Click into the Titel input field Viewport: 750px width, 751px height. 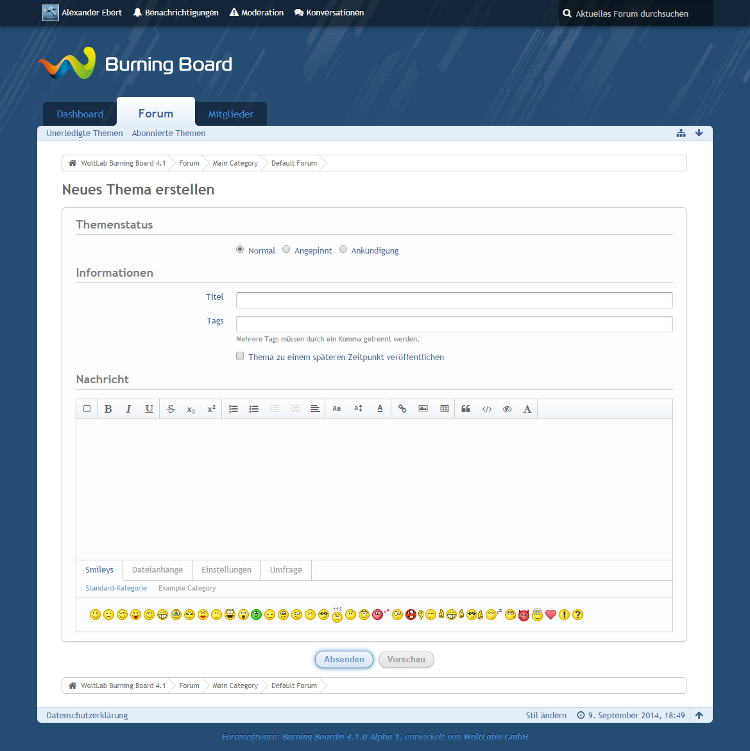(454, 300)
